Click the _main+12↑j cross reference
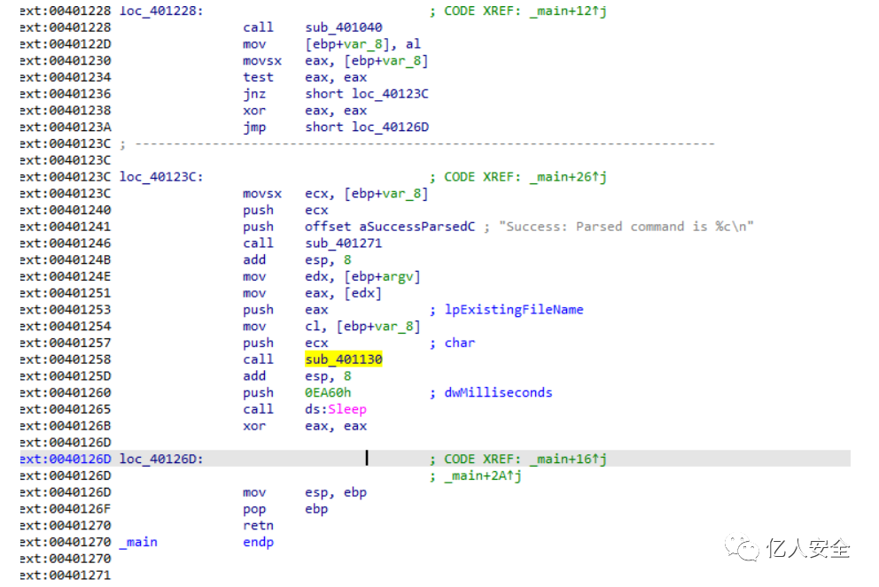 [568, 11]
